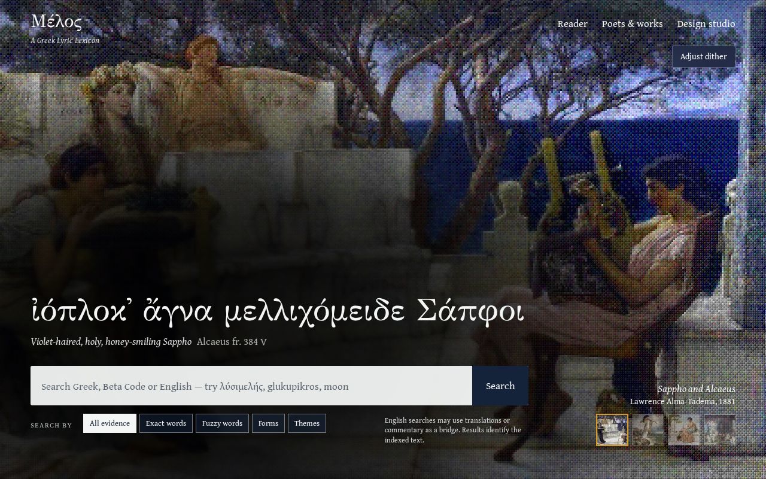Viewport: 766px width, 479px height.
Task: Switch search mode to Fuzzy words
Action: 222,423
